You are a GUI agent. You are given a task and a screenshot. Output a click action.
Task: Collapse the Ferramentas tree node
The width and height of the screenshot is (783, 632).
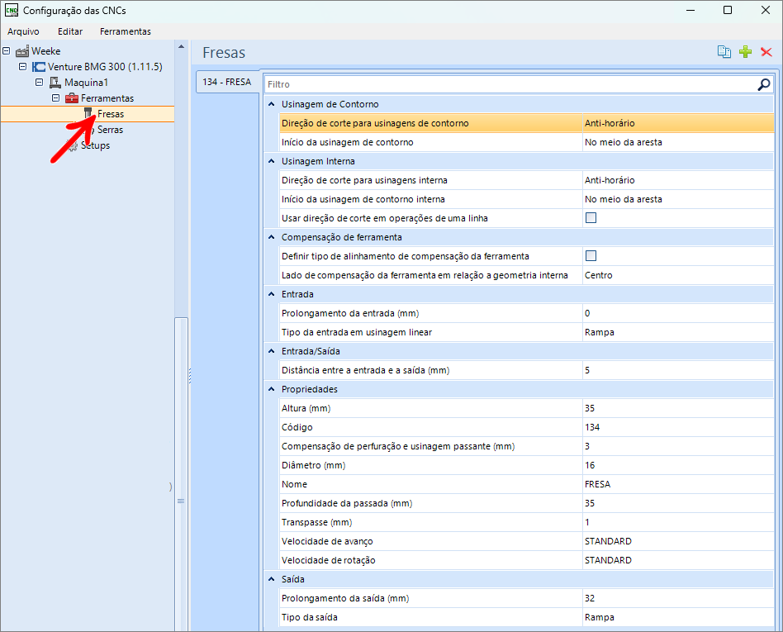(55, 98)
